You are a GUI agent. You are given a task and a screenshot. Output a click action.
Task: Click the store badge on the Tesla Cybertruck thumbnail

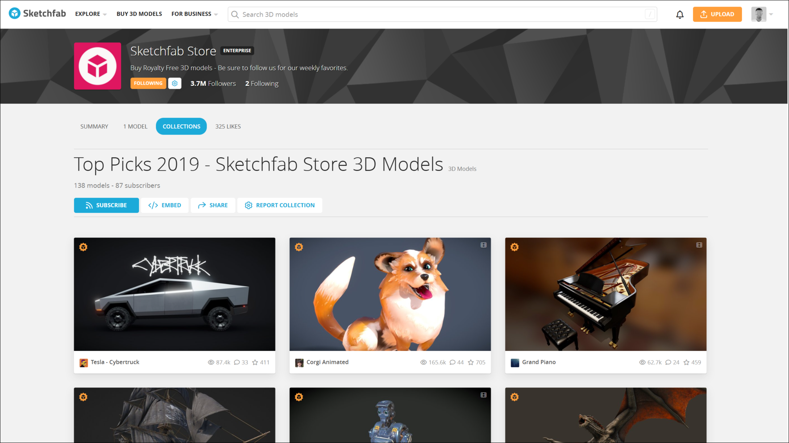click(x=83, y=247)
